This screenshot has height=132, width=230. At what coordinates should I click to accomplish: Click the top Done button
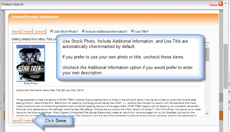click(27, 32)
